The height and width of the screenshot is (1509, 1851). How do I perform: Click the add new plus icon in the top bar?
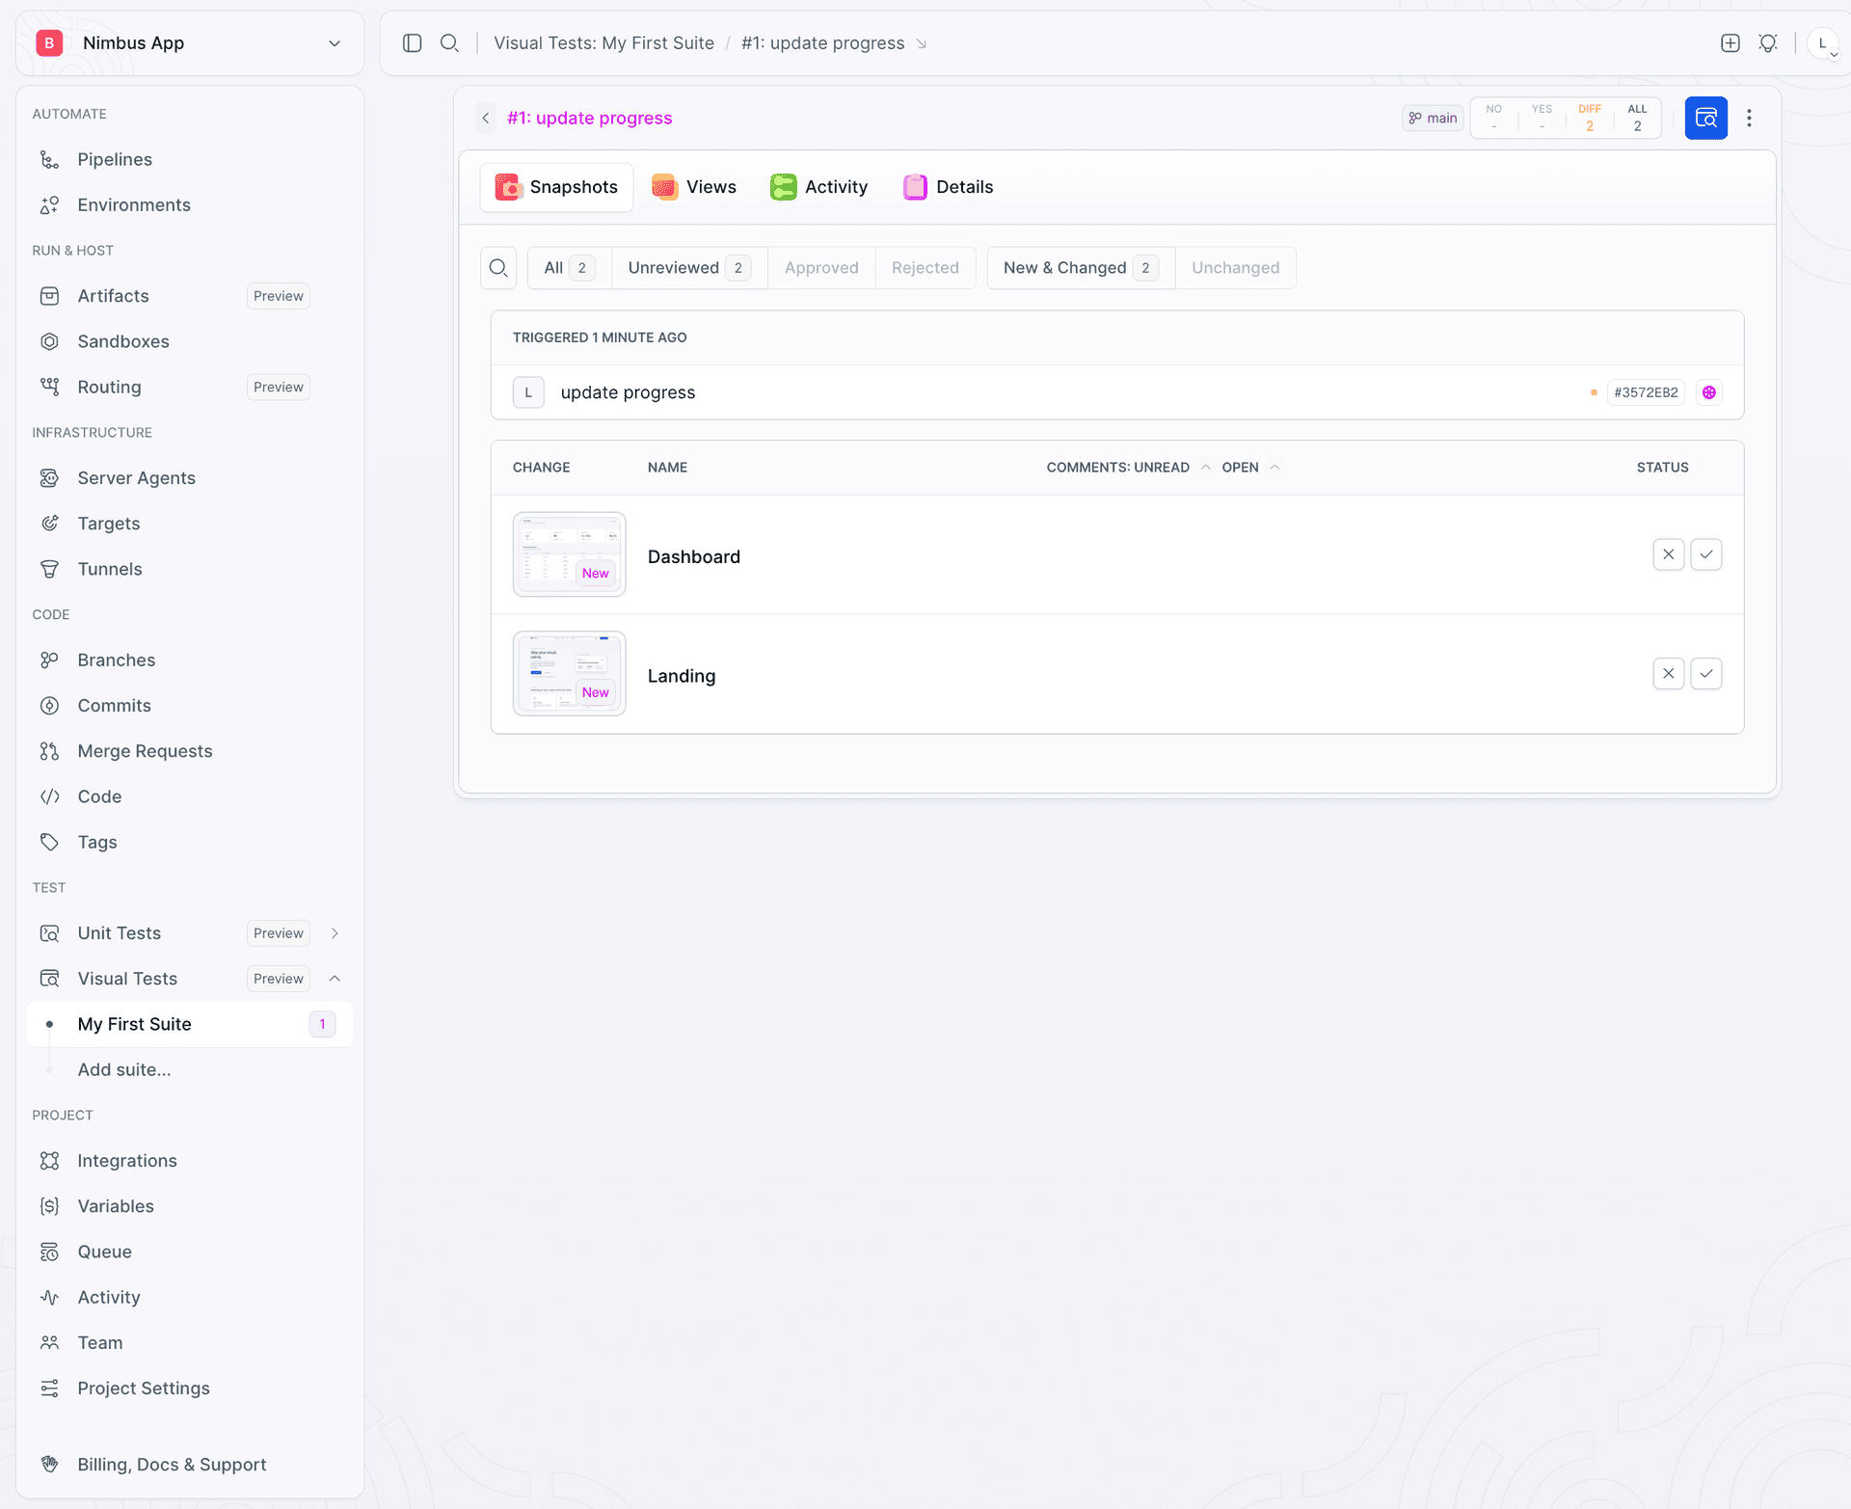pos(1730,43)
